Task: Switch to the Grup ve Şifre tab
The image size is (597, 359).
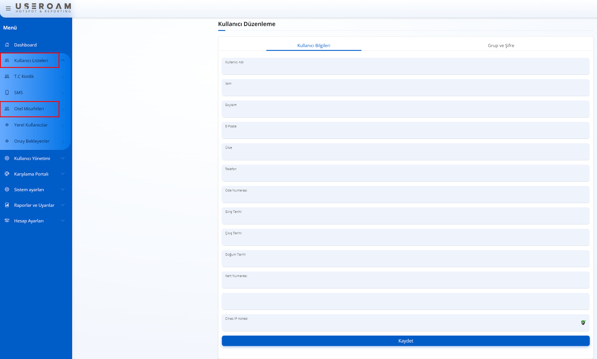Action: click(501, 45)
